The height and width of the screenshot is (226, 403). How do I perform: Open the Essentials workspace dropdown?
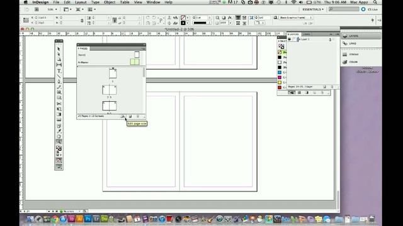313,9
